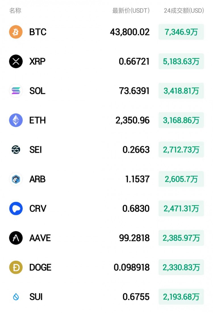Open BTC volume badge 7,346.9万

point(181,32)
